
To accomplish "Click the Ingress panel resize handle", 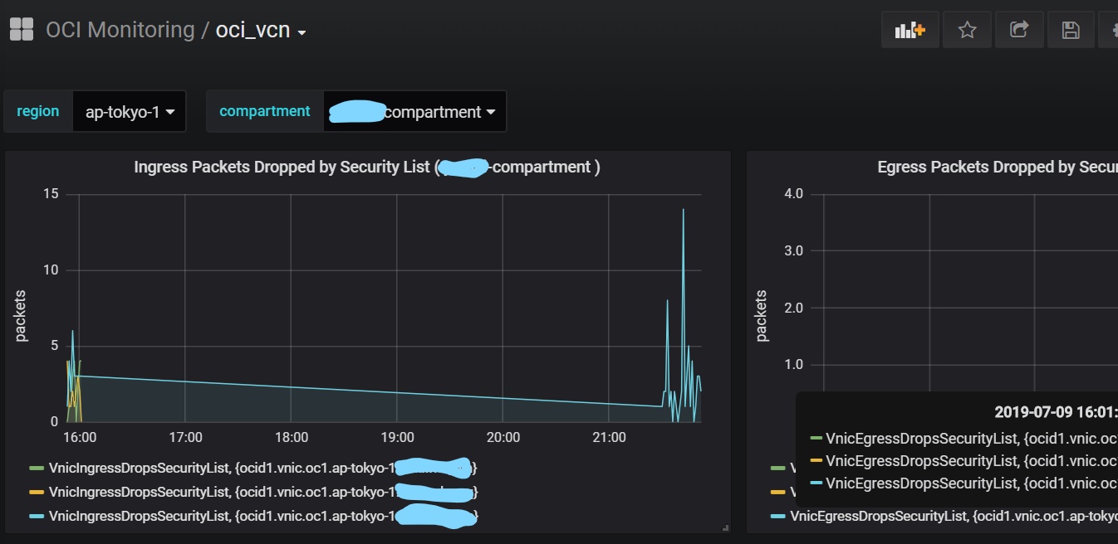I will (726, 527).
